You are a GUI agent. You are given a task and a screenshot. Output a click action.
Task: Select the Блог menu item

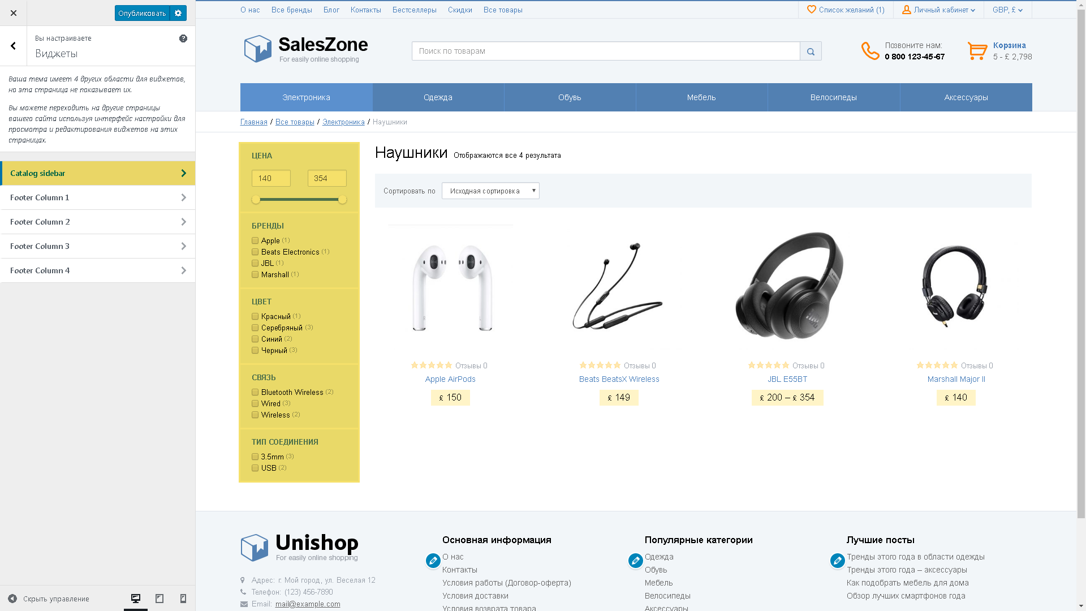pos(331,10)
